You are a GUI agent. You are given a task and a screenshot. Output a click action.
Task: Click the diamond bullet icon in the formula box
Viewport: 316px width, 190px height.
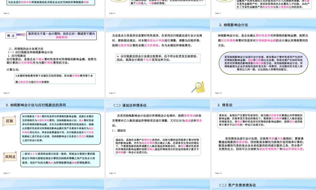(16, 75)
